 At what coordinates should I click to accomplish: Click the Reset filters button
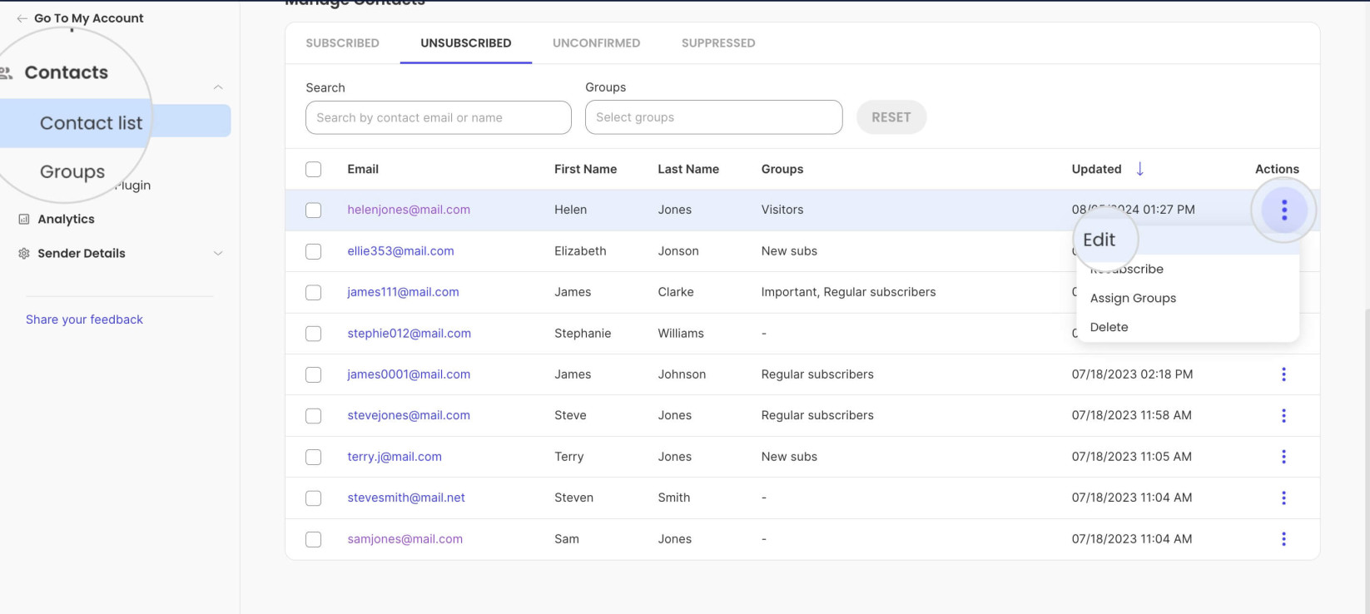click(891, 117)
